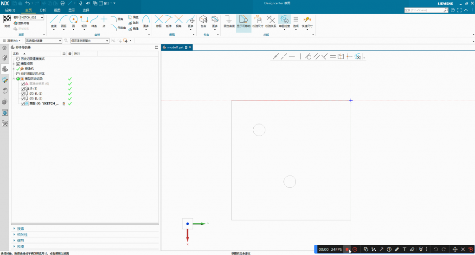Uncheck the 草图 (4) SKETCH checkbox
Image resolution: width=475 pixels, height=255 pixels.
pyautogui.click(x=23, y=104)
